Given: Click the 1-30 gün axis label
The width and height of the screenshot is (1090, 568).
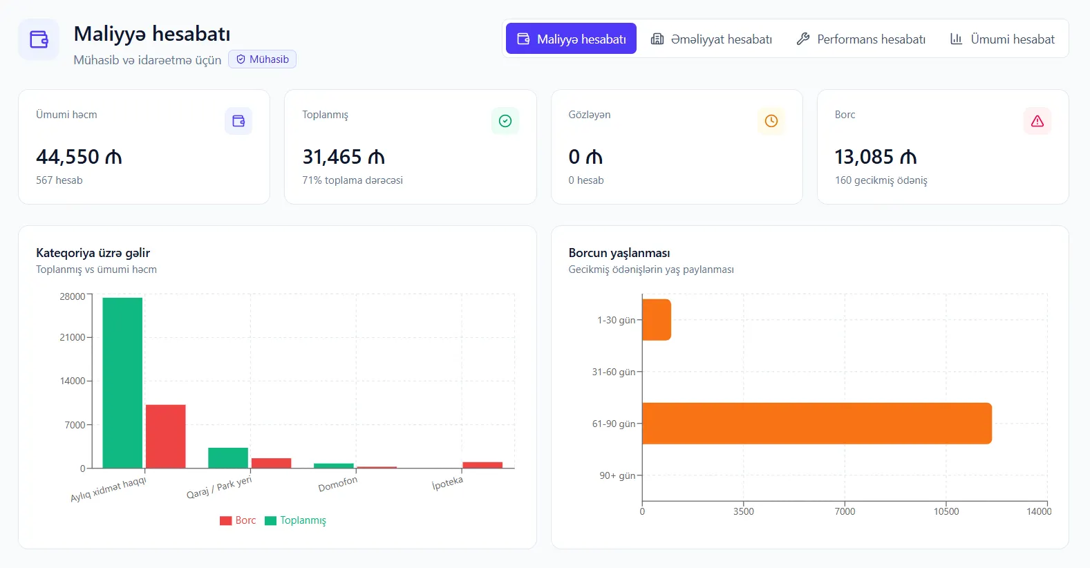Looking at the screenshot, I should pyautogui.click(x=616, y=320).
